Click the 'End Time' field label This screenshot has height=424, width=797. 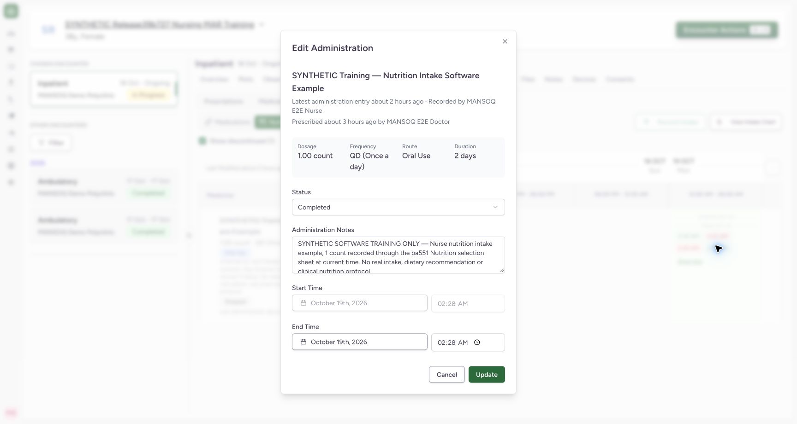[x=305, y=327]
